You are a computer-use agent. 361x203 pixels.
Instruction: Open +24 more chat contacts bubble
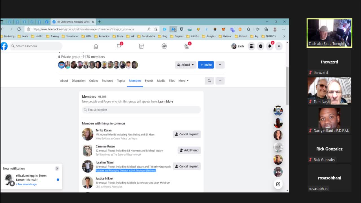point(278,172)
